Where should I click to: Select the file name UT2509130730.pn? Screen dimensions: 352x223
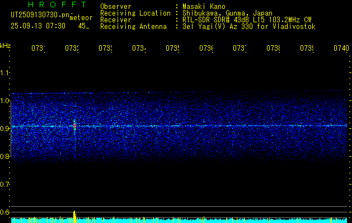40,15
